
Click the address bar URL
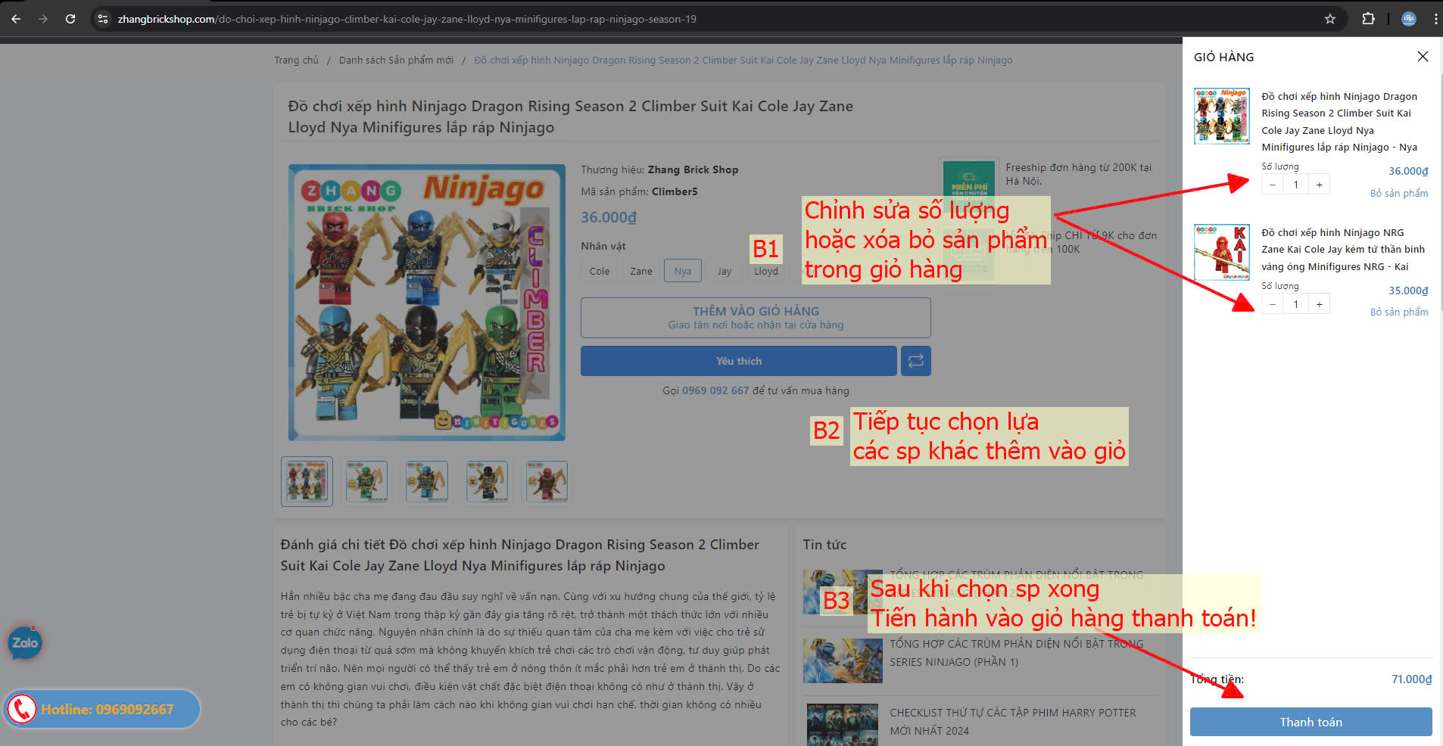(407, 19)
